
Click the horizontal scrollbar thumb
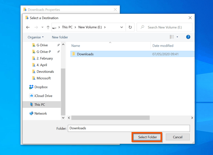[110, 118]
